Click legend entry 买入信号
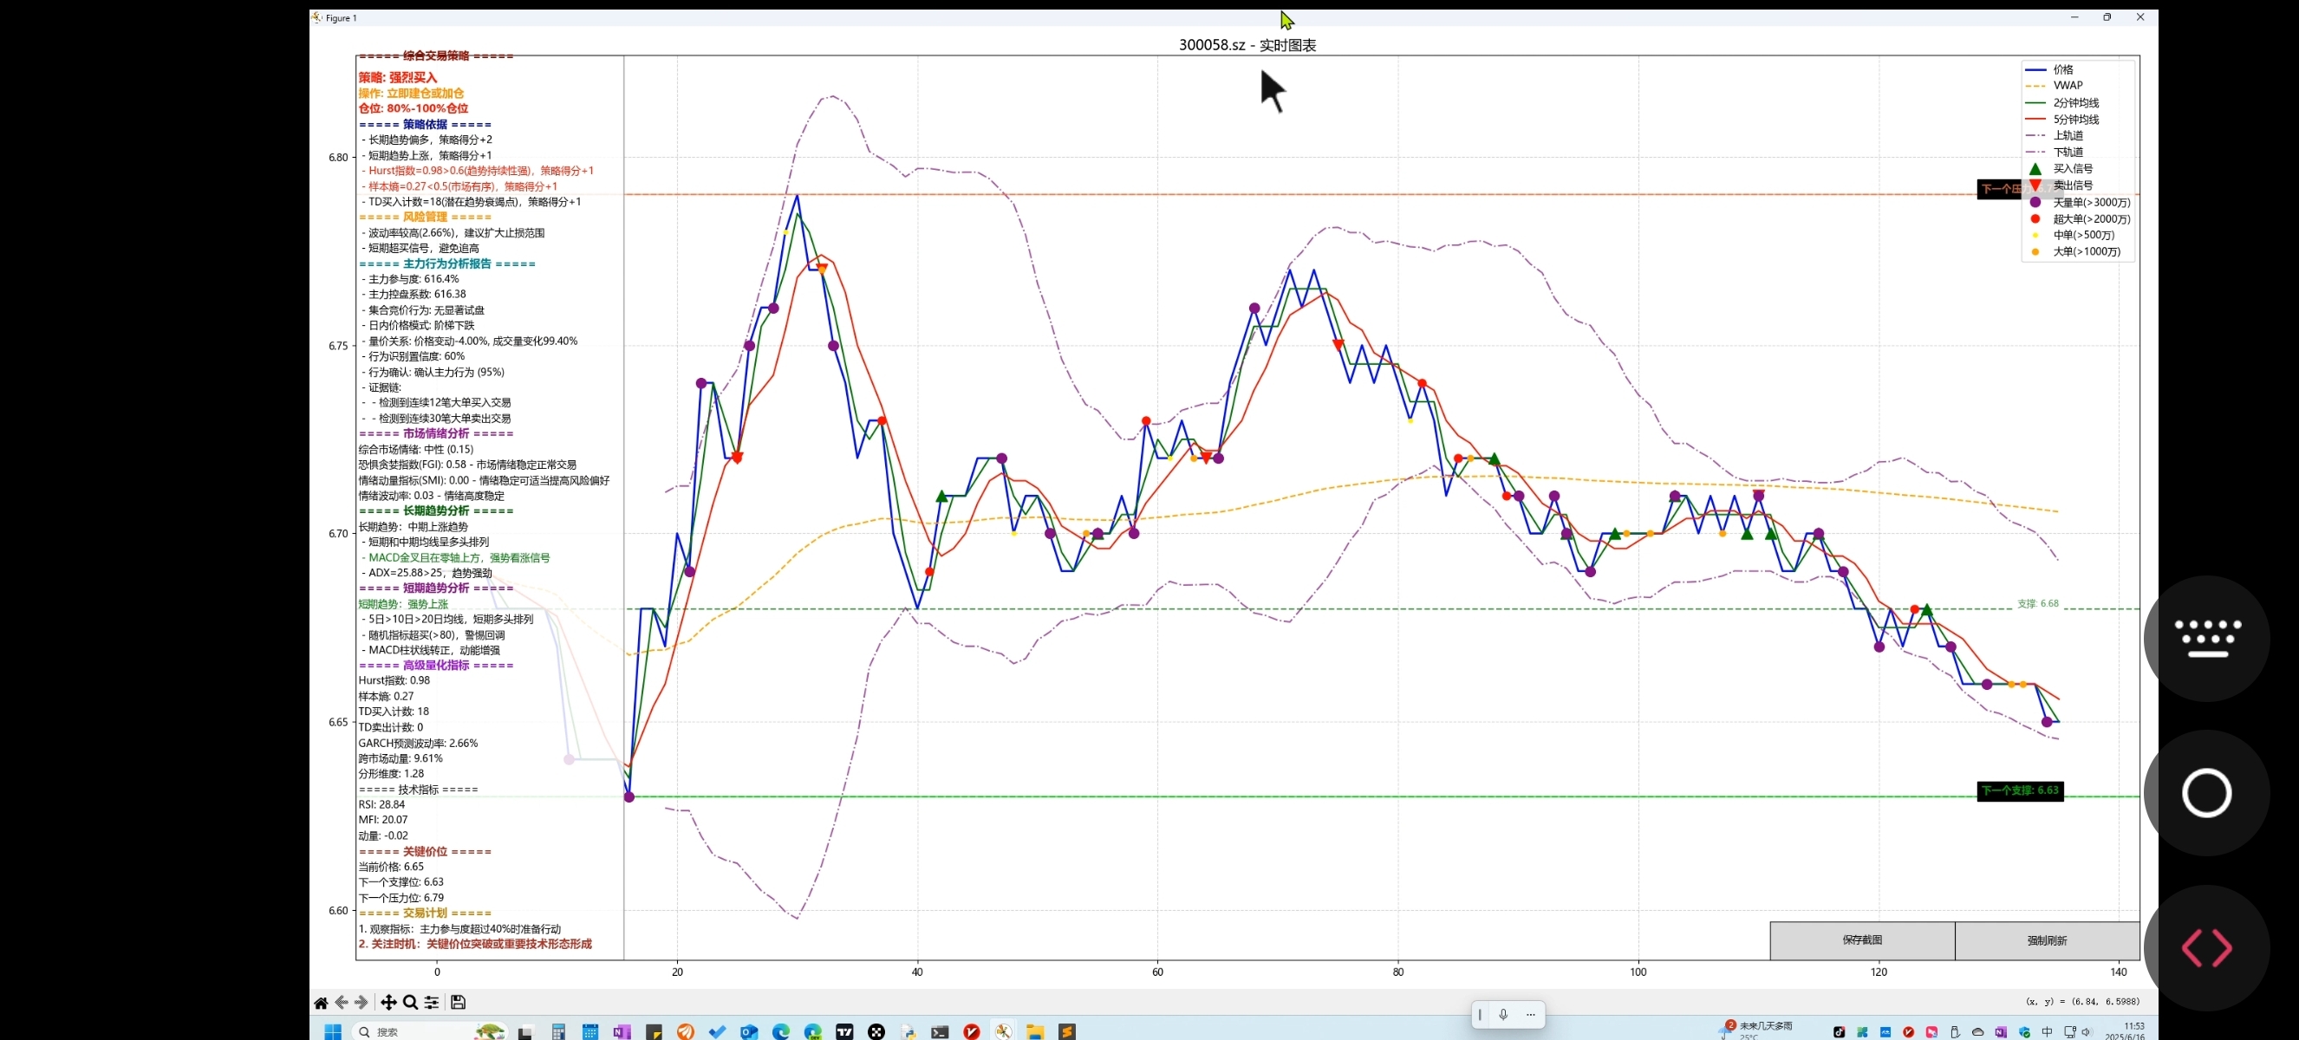This screenshot has width=2299, height=1040. [x=2073, y=169]
